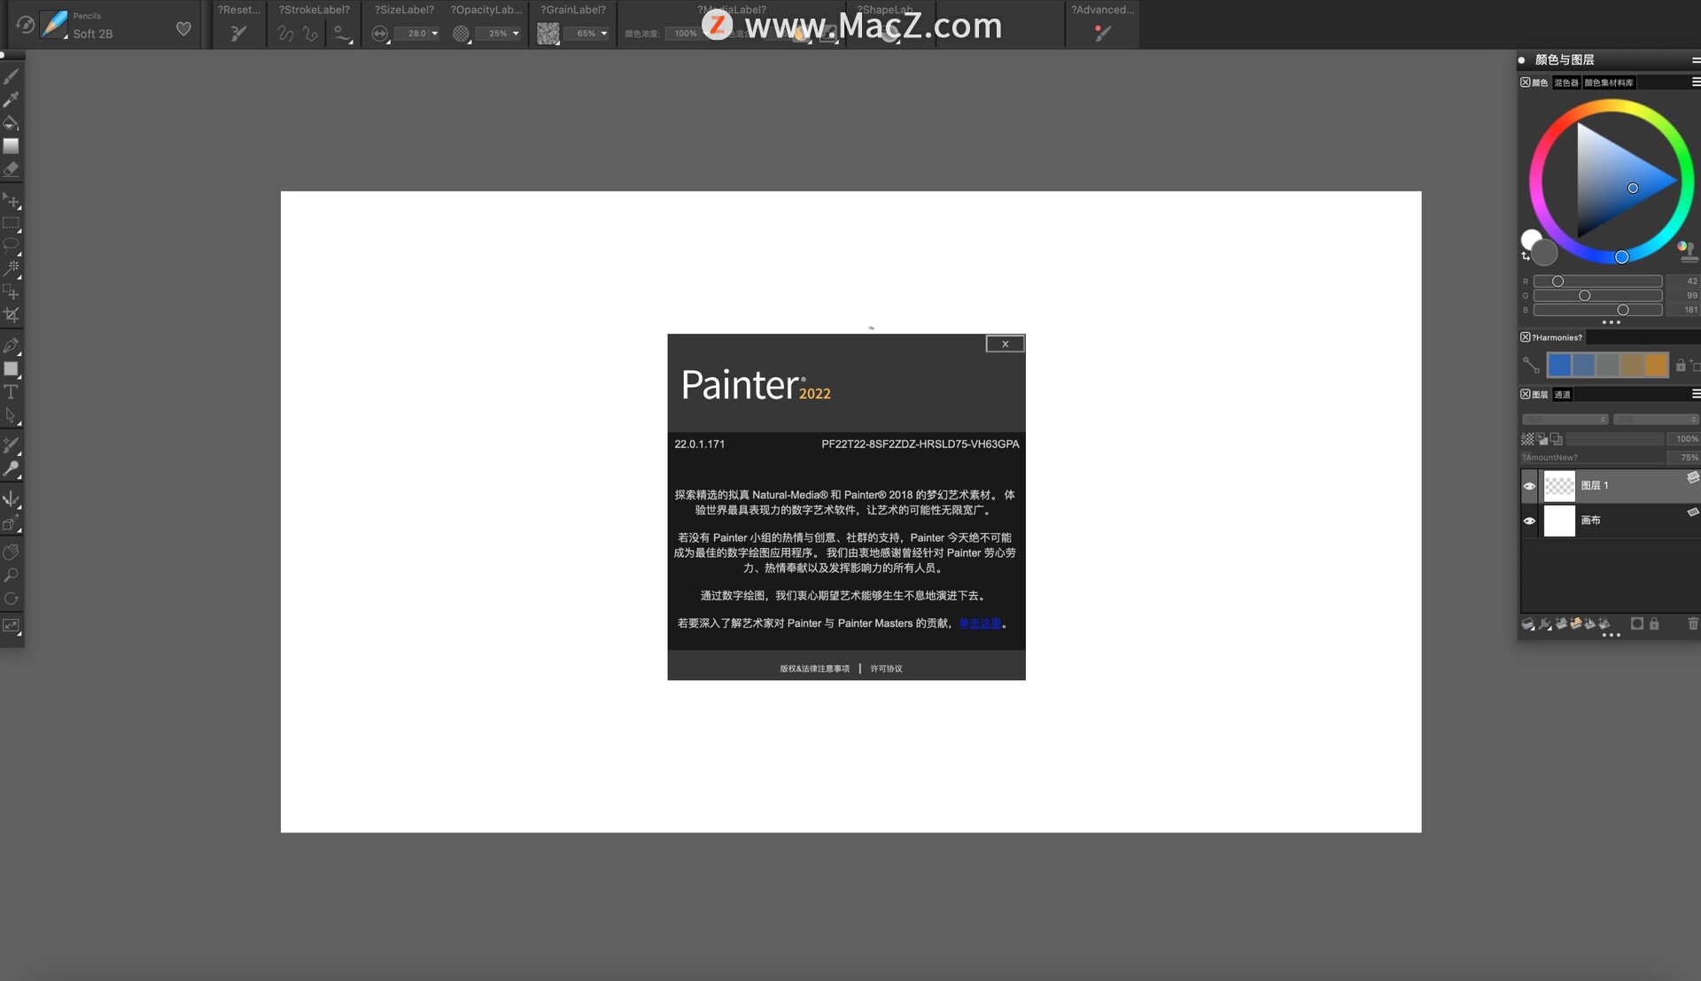Click the color clone stamp icon
This screenshot has width=1701, height=981.
pyautogui.click(x=1688, y=252)
